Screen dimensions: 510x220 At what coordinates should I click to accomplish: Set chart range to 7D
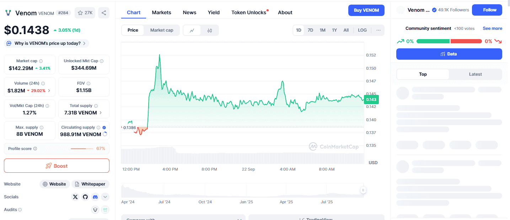pyautogui.click(x=310, y=30)
